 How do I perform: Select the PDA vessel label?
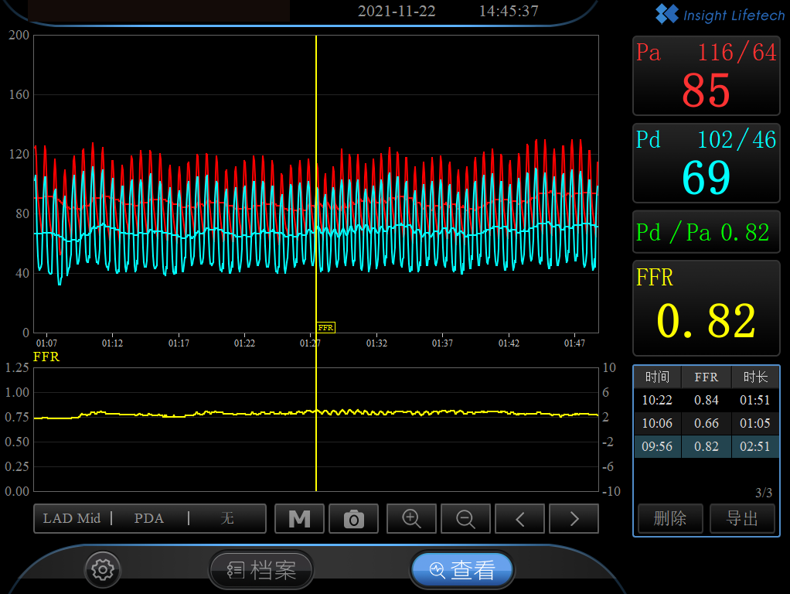[149, 518]
